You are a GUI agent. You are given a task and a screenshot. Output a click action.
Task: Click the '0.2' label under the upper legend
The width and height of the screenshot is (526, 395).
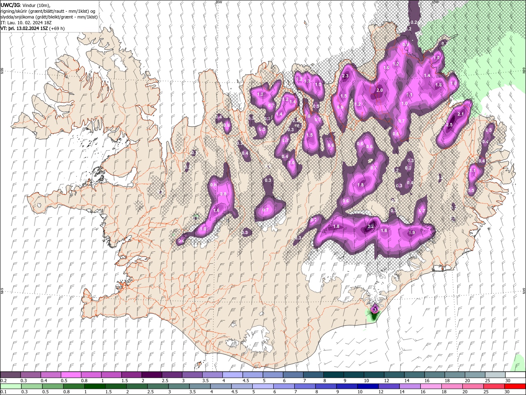point(3,381)
